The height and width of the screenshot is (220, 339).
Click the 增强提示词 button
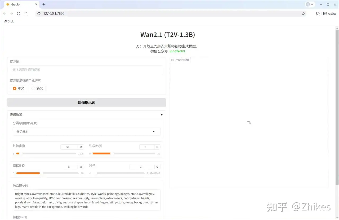coord(87,102)
